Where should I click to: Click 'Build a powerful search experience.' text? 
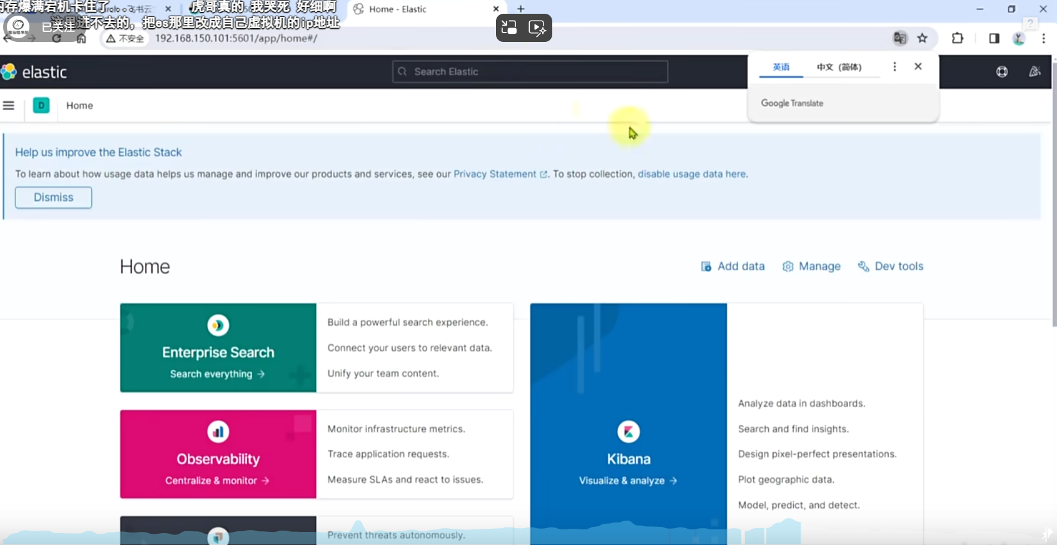click(408, 322)
